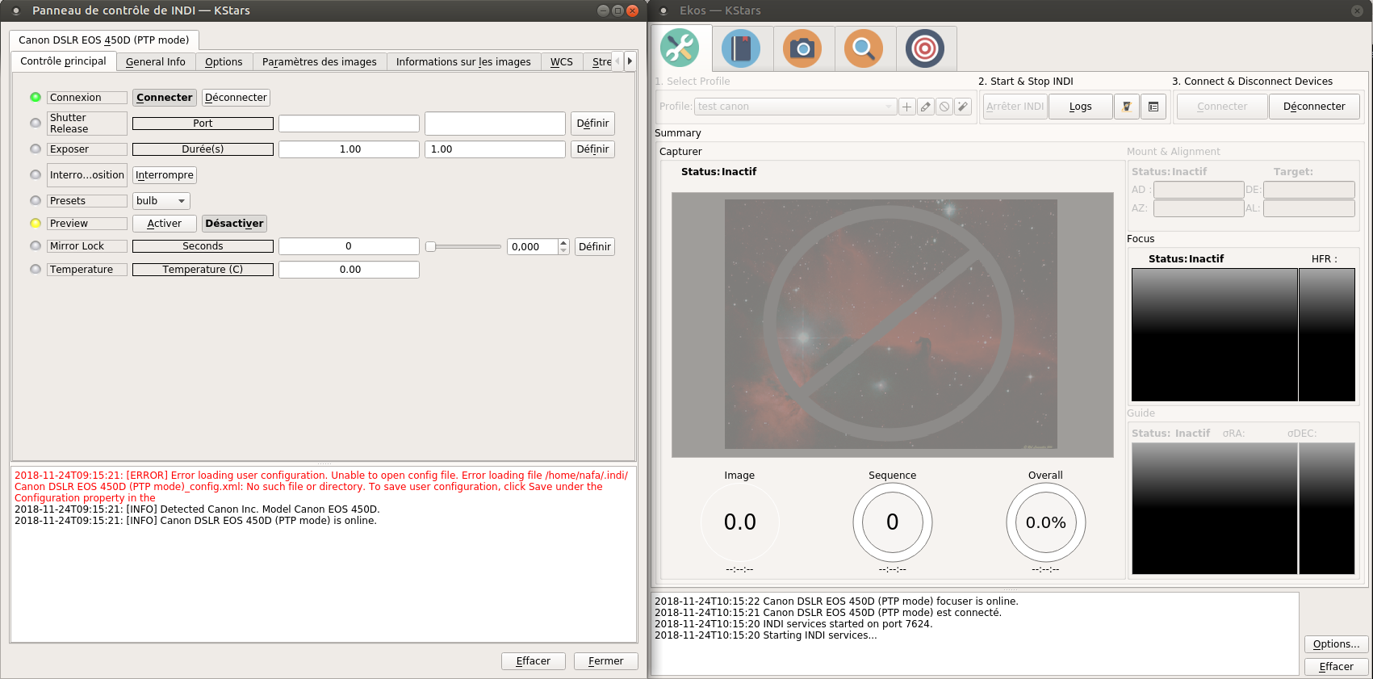Click the profile wizard wand icon

963,107
